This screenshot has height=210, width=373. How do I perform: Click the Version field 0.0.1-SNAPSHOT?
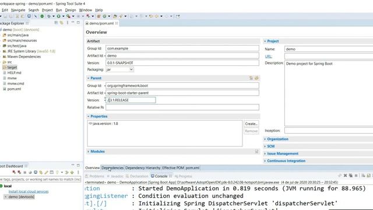click(182, 63)
